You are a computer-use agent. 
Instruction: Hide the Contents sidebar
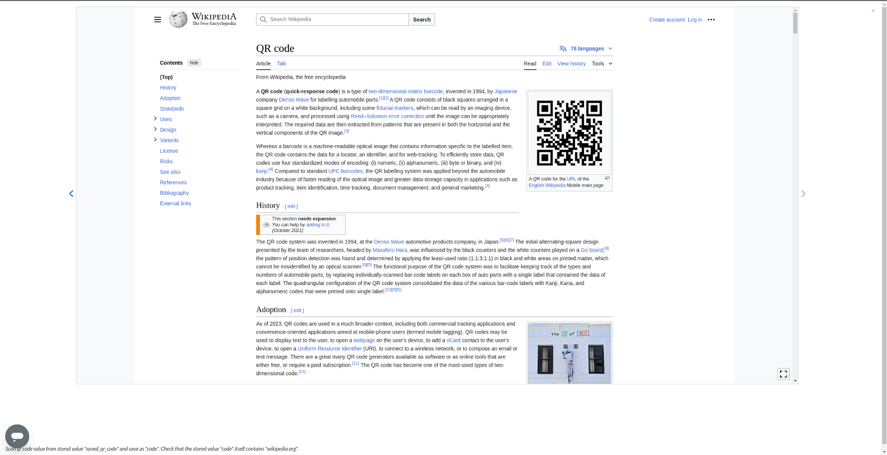(194, 63)
